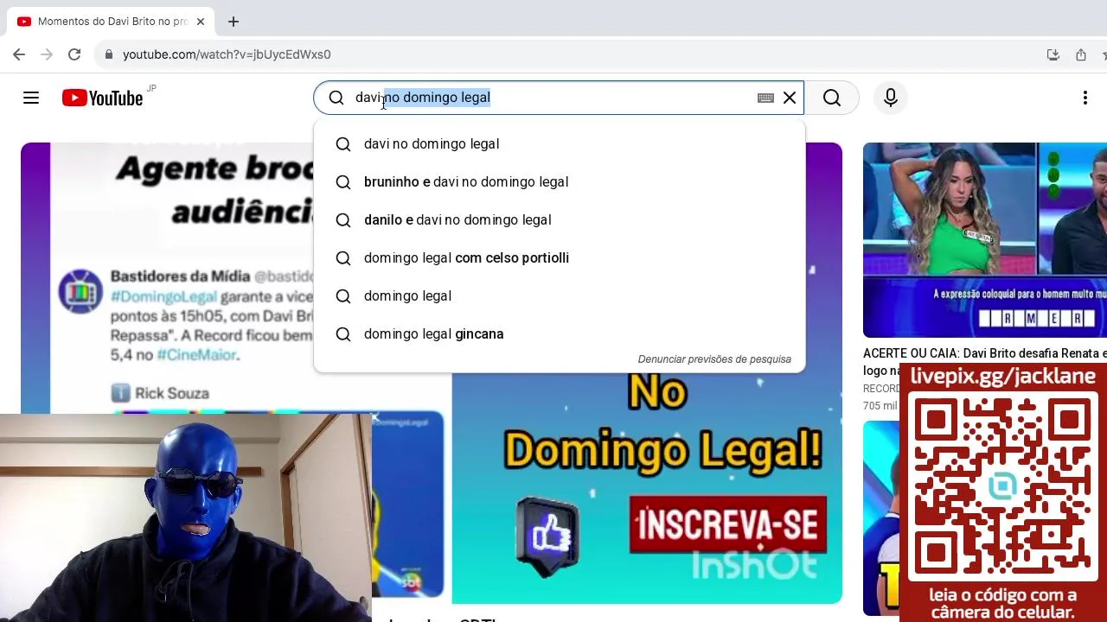Choose suggestion 'danilo e davi no domingo legal'
The height and width of the screenshot is (622, 1107).
(560, 220)
